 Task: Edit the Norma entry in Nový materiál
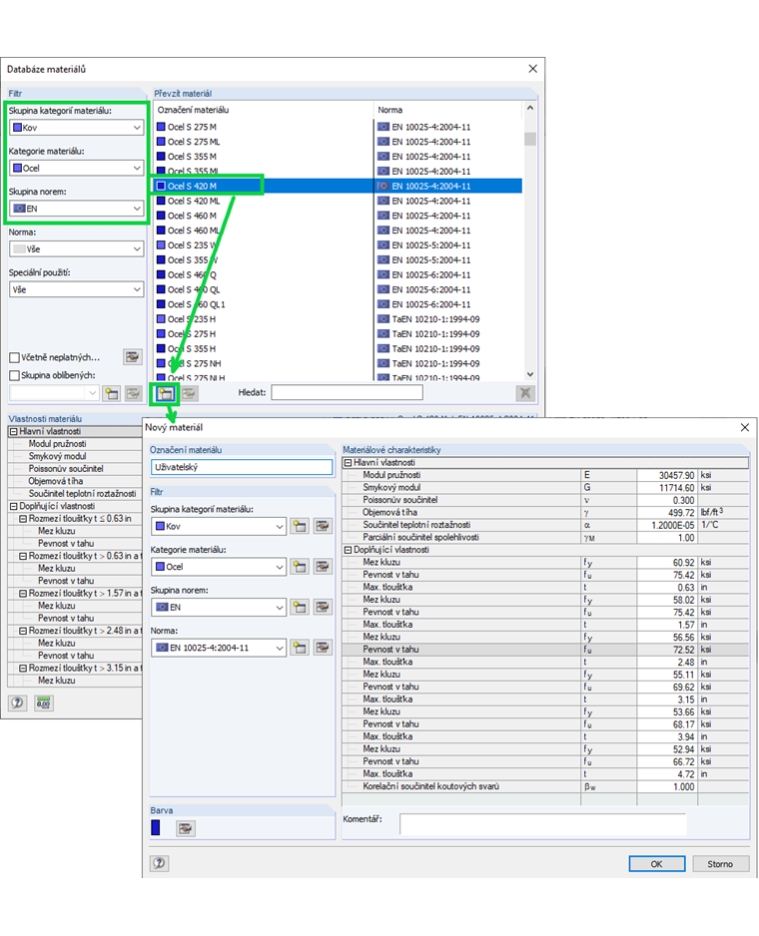323,648
